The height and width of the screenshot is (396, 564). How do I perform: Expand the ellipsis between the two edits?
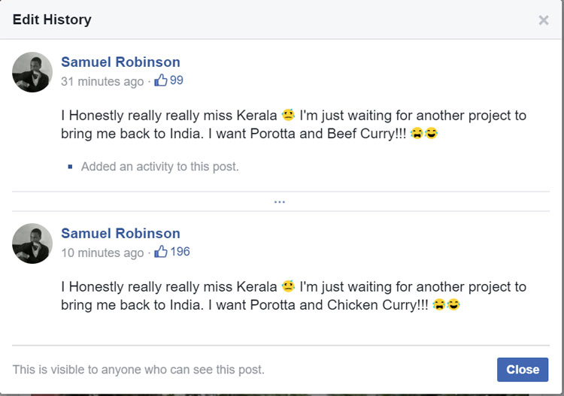pyautogui.click(x=280, y=201)
